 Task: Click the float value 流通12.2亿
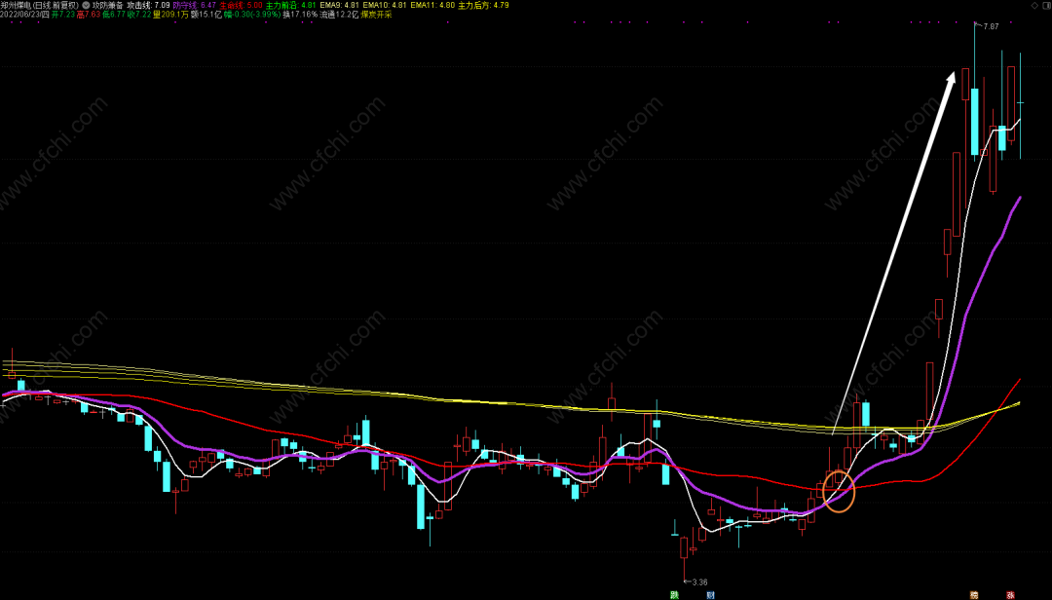pyautogui.click(x=339, y=15)
